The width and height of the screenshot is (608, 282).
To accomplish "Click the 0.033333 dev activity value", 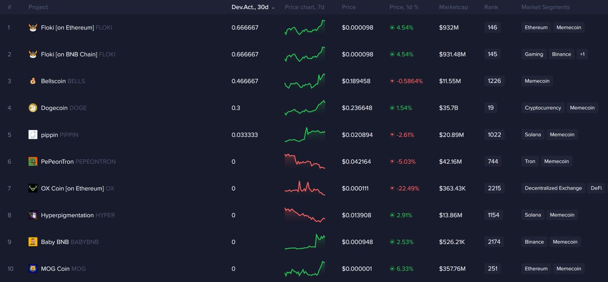I will (245, 135).
